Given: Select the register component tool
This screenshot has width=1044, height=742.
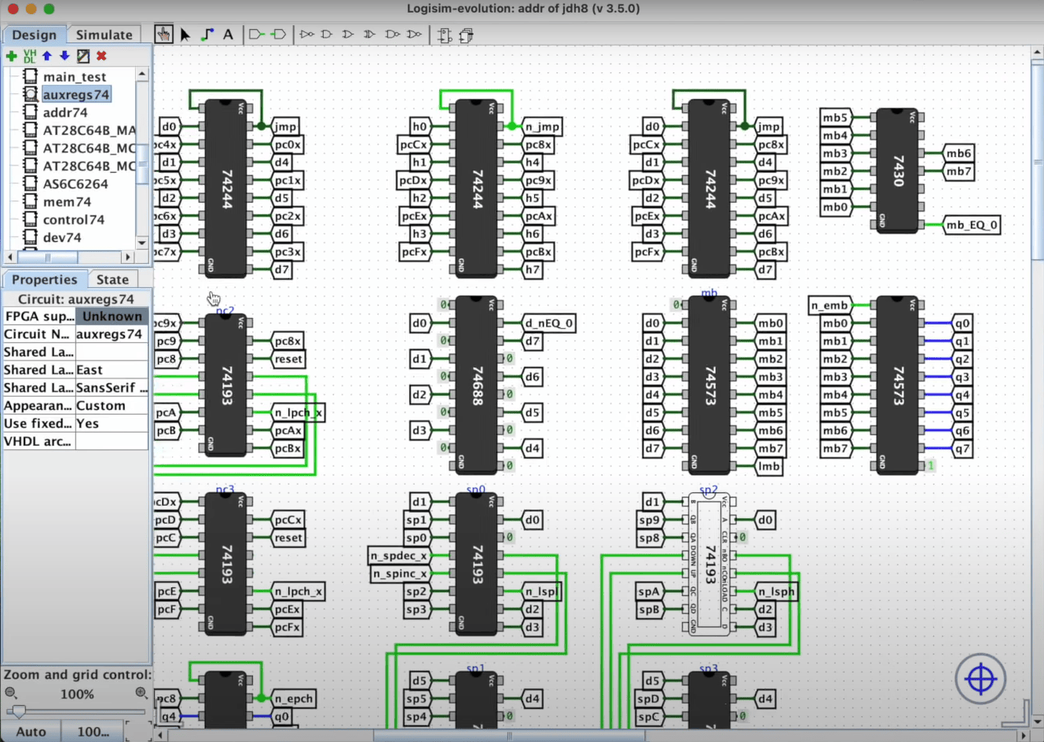Looking at the screenshot, I should pos(466,35).
